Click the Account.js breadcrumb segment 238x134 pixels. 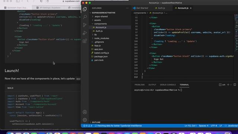[x=157, y=13]
